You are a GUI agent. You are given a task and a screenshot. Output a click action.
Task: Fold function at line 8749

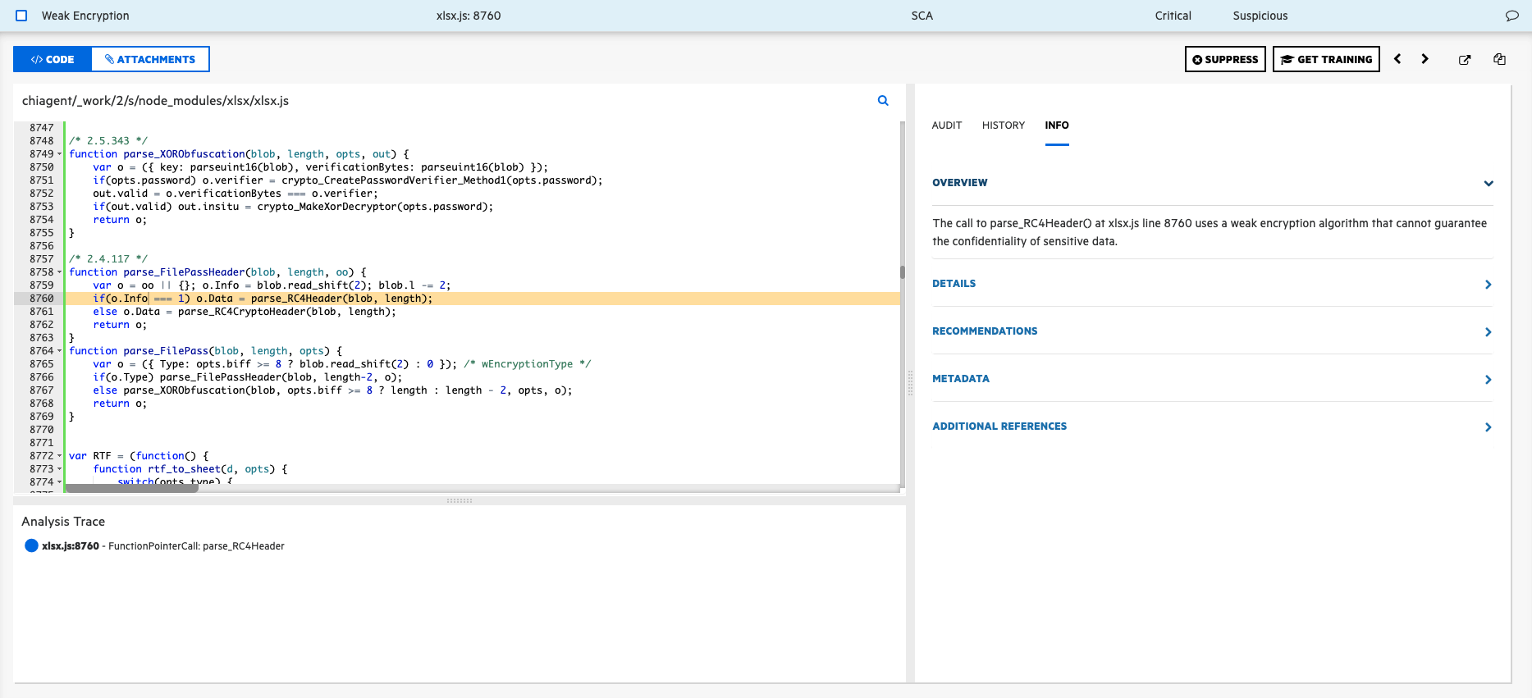59,154
